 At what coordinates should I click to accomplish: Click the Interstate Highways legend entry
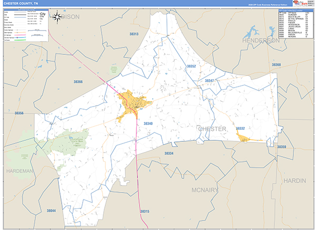15,38
